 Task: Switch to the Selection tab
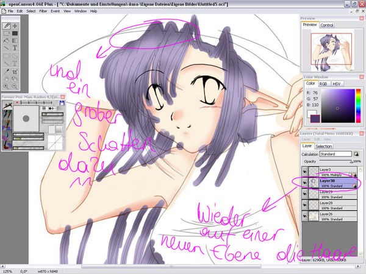pyautogui.click(x=324, y=146)
